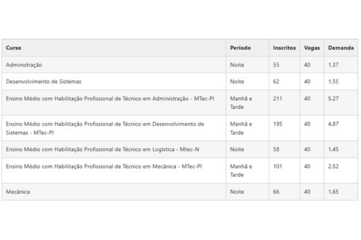Click the 1.65 demanda value
Screen dimensions: 361x240
(333, 192)
